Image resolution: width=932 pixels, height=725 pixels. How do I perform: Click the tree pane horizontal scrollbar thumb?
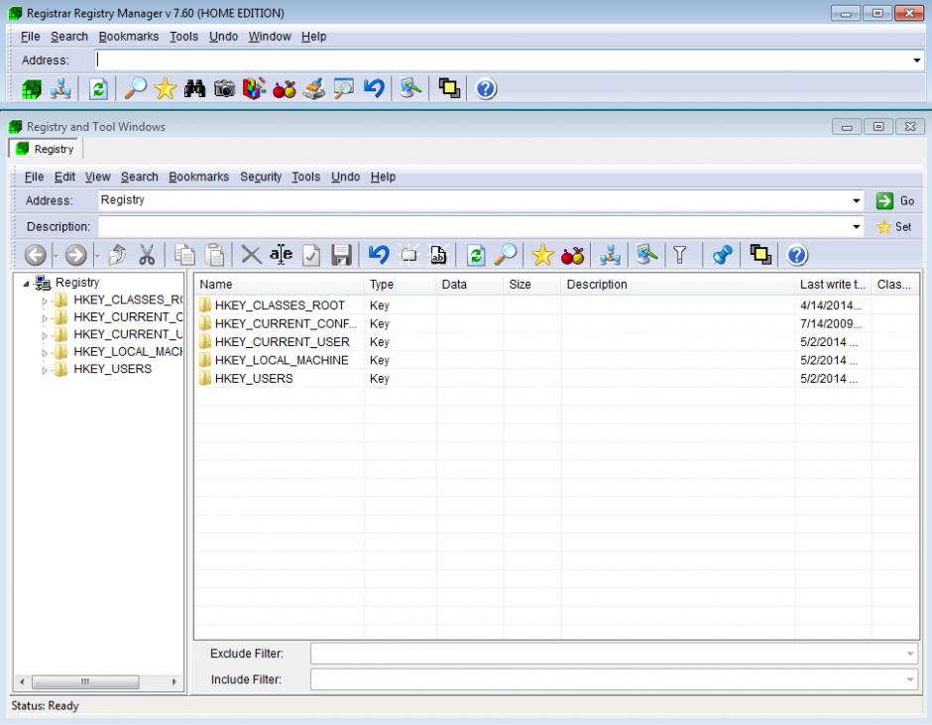coord(85,681)
